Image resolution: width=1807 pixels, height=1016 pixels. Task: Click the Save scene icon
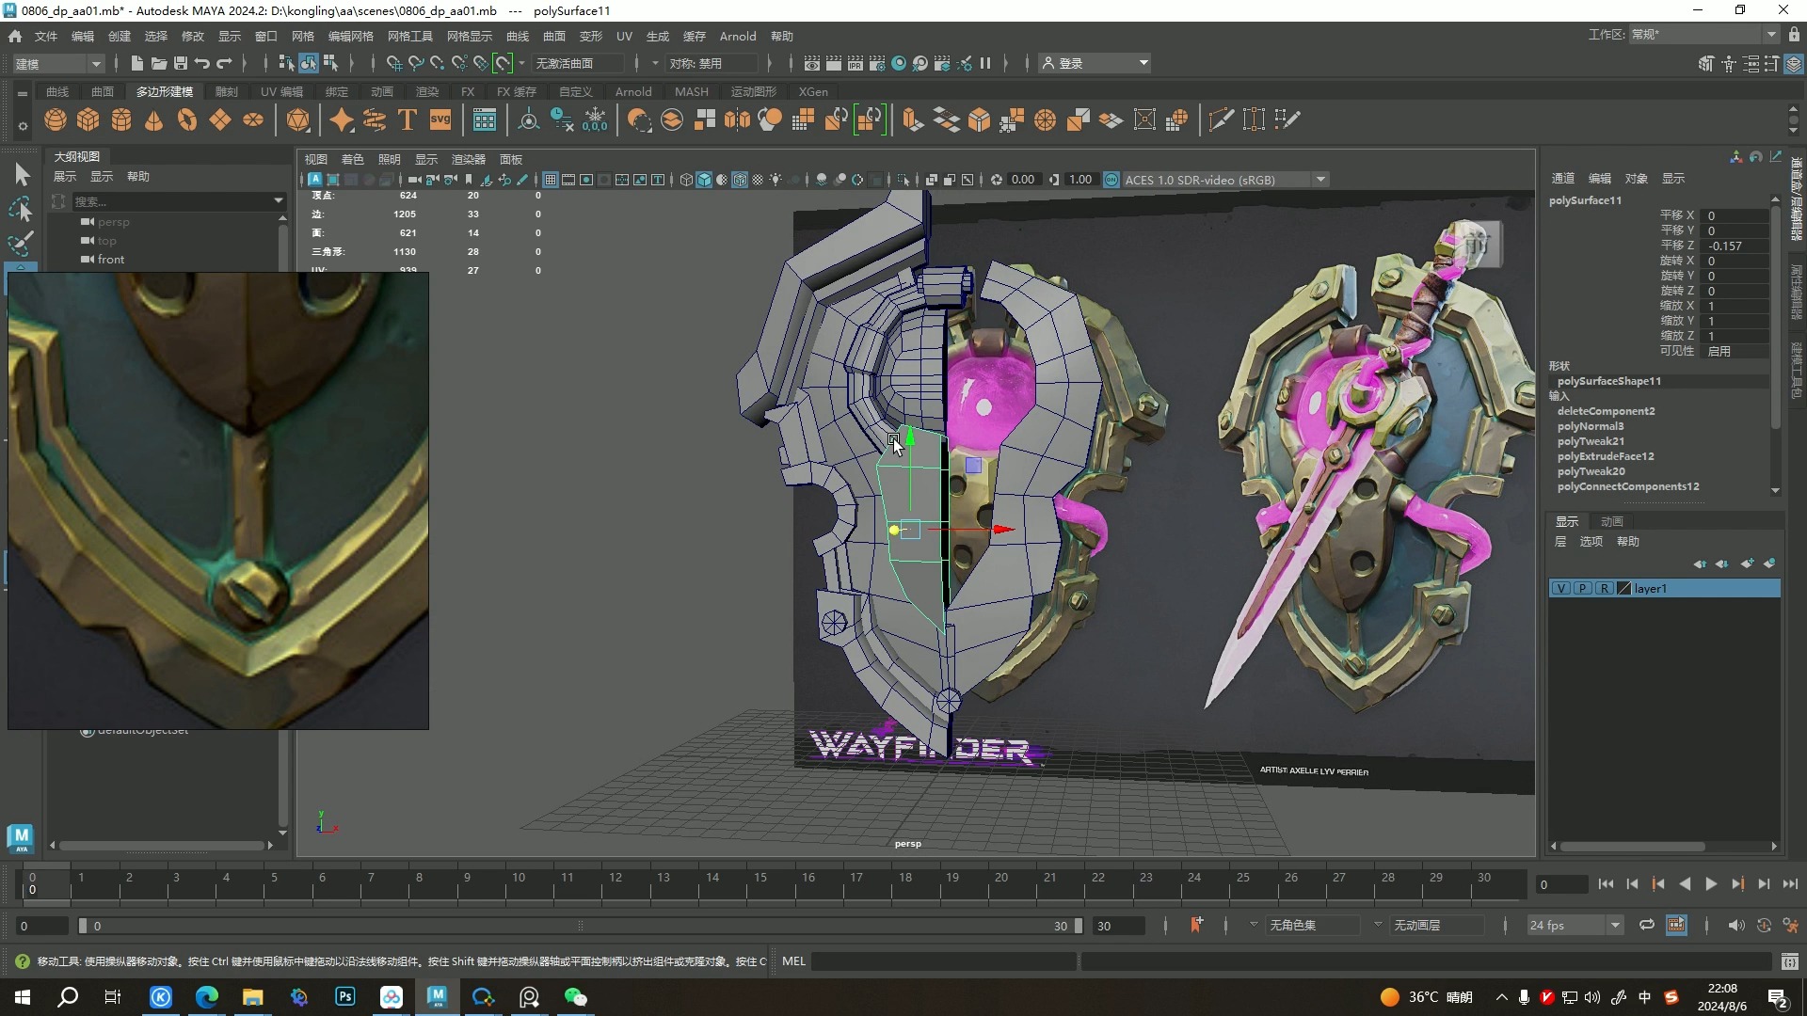point(181,63)
